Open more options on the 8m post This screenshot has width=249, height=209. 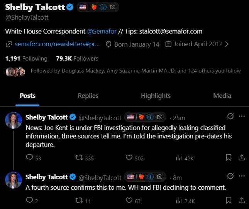[242, 176]
